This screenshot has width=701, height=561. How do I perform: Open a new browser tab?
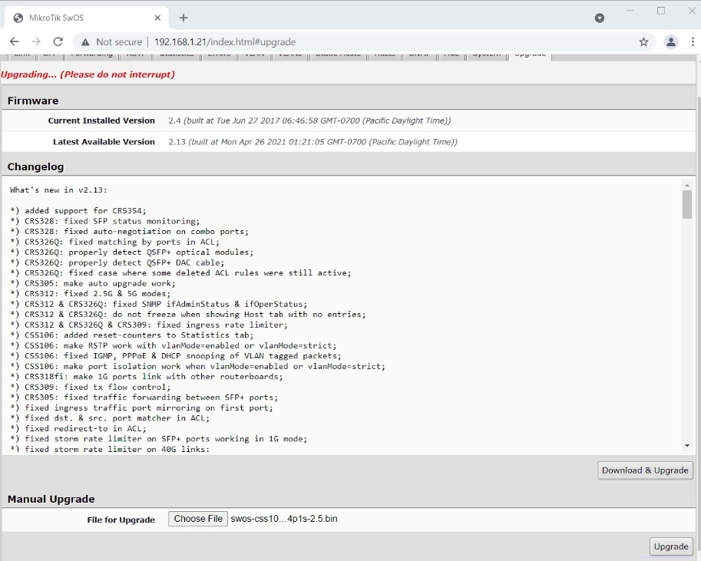(x=184, y=18)
